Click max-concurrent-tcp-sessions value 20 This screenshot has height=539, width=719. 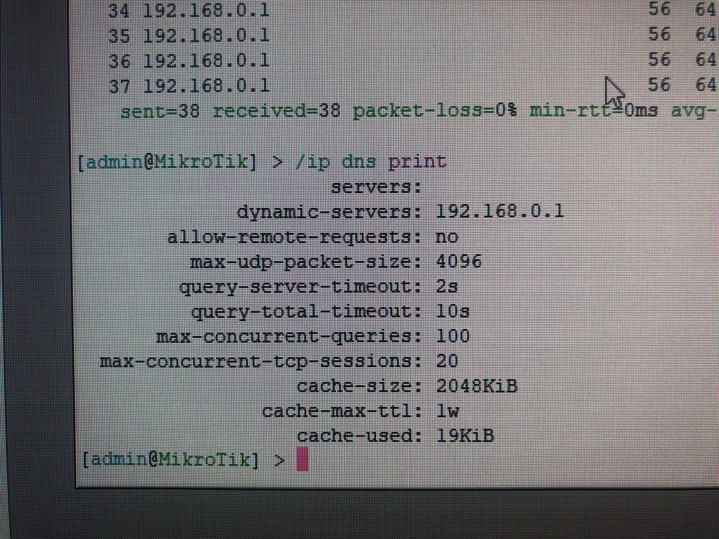[447, 360]
